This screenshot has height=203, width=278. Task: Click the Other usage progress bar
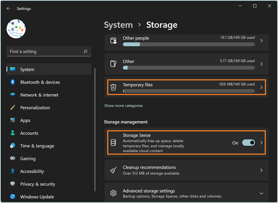(189, 68)
